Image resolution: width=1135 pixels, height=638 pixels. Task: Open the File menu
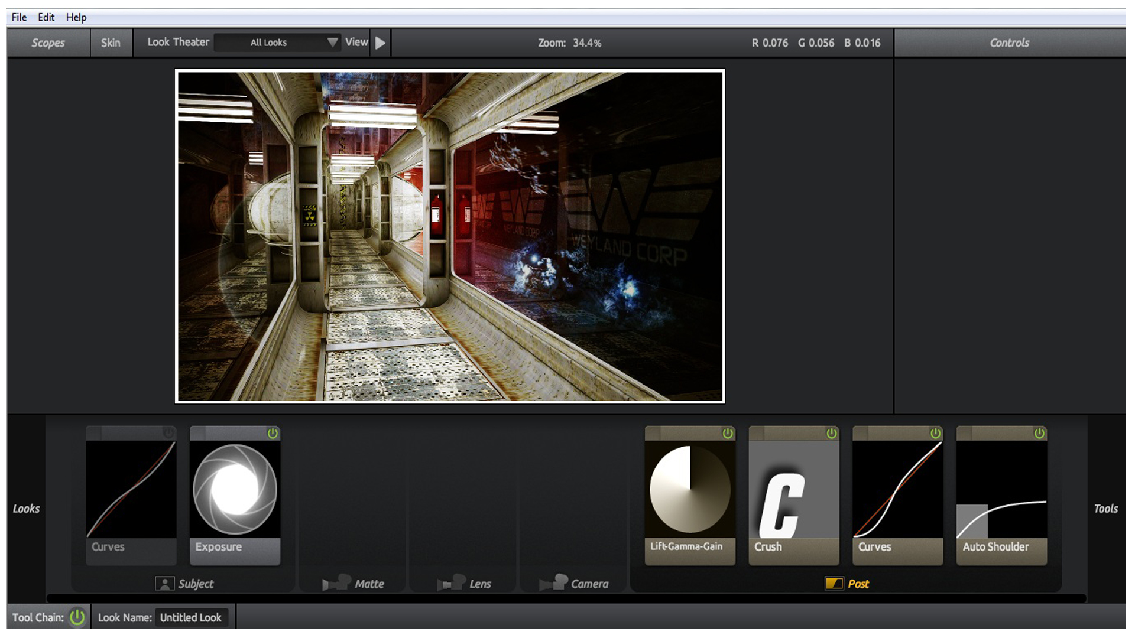coord(19,17)
